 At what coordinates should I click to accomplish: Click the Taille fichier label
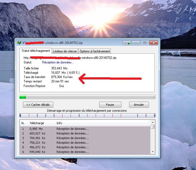pos(31,68)
